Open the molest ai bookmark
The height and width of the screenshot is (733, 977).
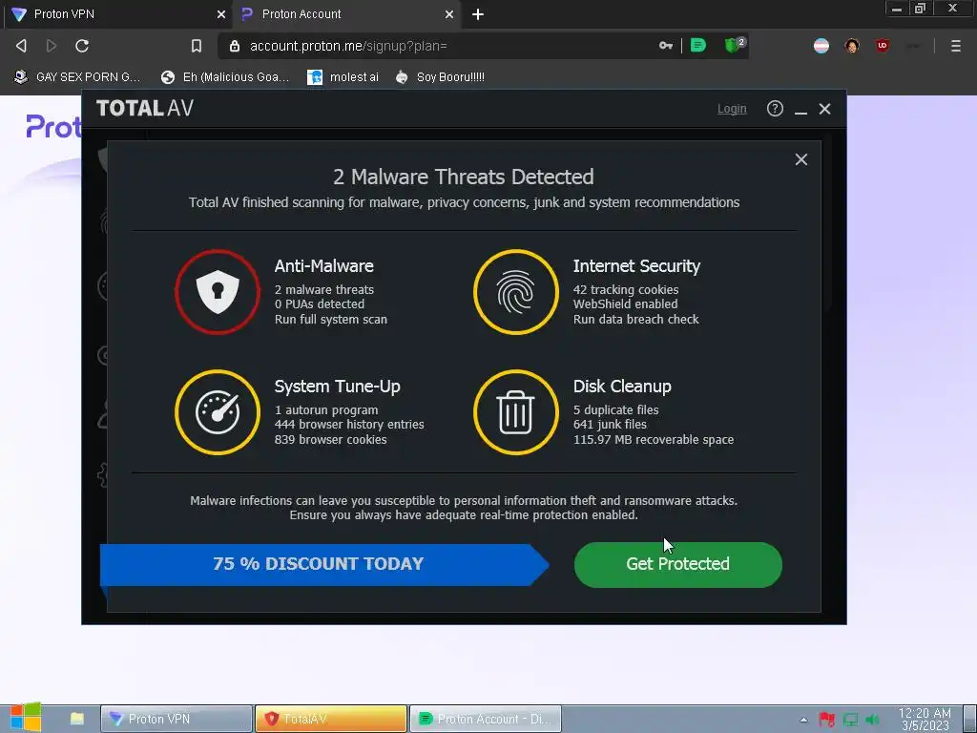click(343, 77)
